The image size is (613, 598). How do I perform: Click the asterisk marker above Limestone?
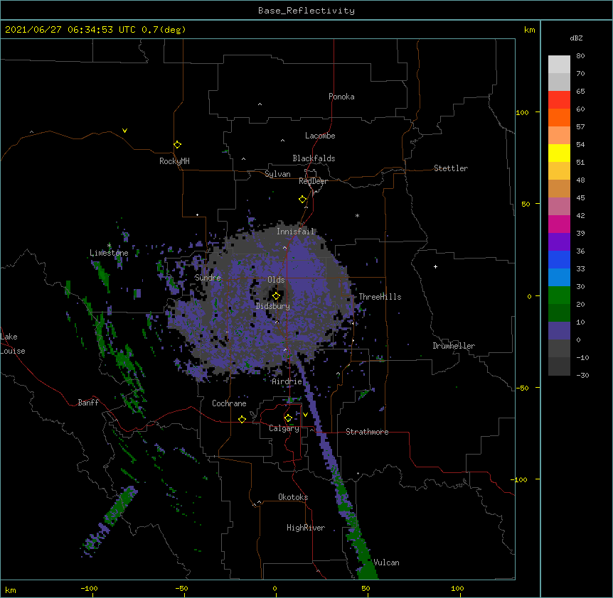tap(109, 246)
